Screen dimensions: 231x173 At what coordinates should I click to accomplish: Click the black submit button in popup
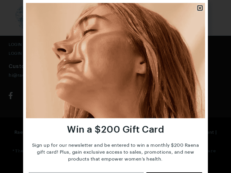click(x=174, y=173)
